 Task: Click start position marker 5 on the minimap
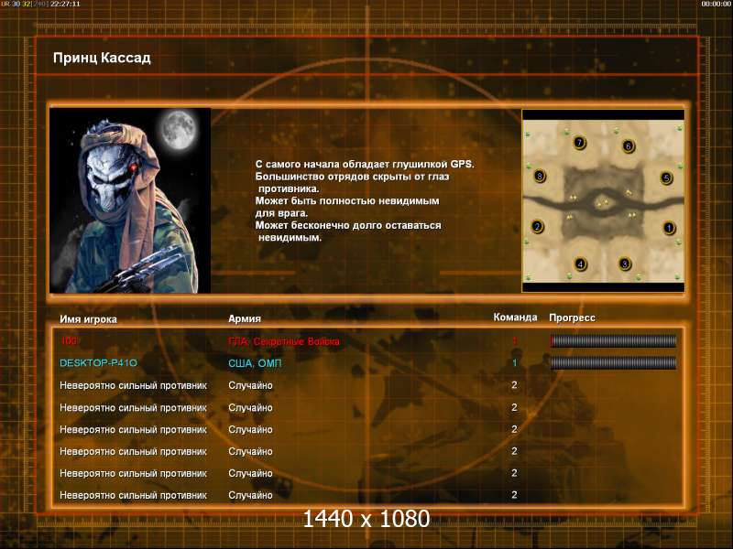click(x=666, y=178)
